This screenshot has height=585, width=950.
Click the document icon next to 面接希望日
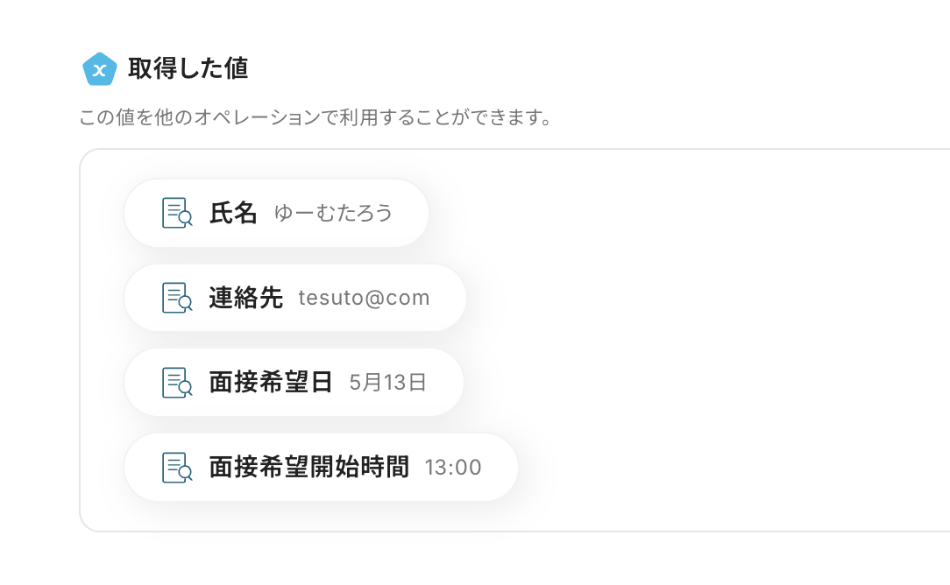coord(177,383)
